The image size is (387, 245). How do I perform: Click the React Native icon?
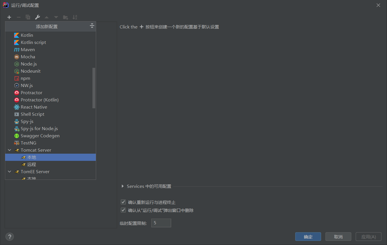coord(17,107)
